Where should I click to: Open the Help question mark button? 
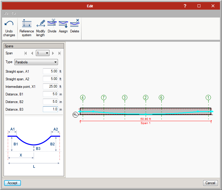185,6
